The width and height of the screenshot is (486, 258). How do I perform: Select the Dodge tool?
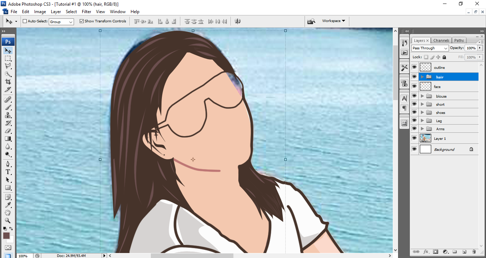8,154
